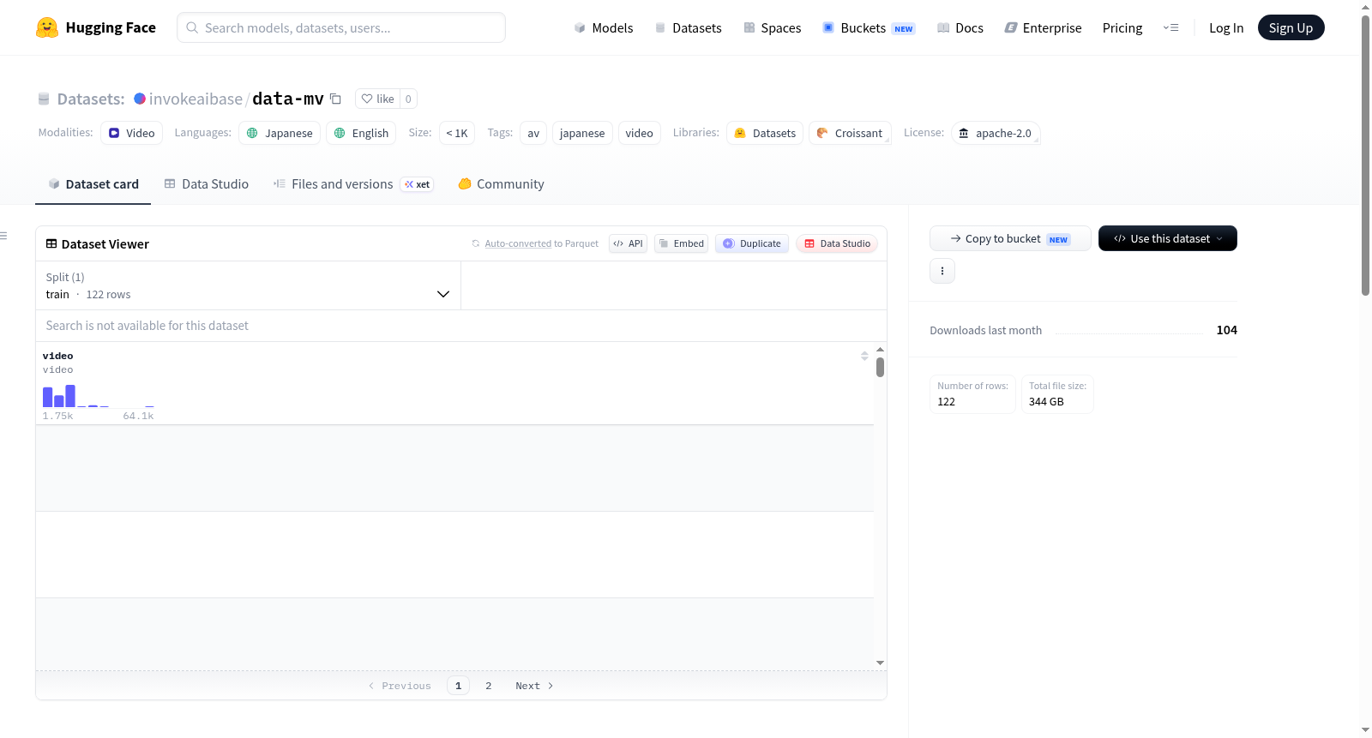This screenshot has height=738, width=1372.
Task: Click the Embed button
Action: click(x=682, y=243)
